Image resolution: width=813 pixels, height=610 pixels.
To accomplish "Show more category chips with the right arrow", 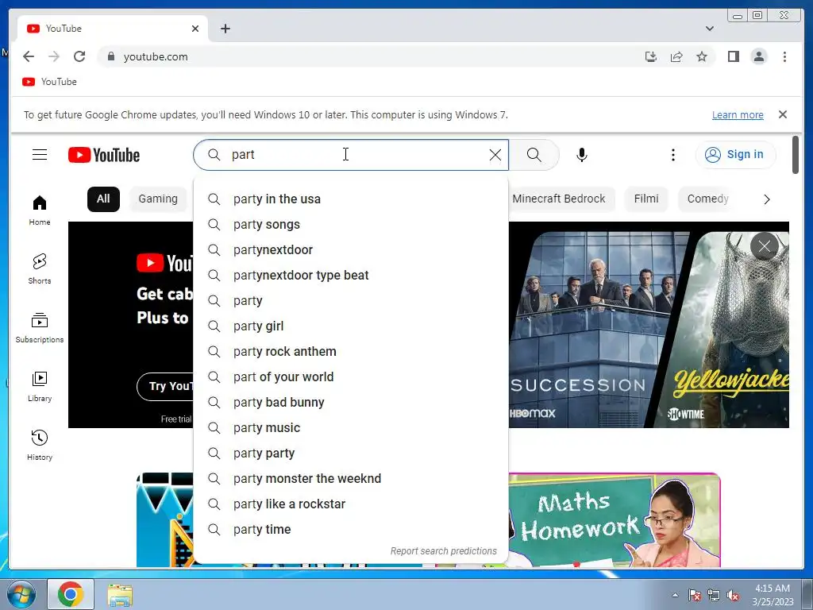I will click(767, 199).
